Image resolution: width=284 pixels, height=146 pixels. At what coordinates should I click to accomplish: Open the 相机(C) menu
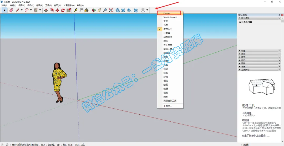[x=31, y=6]
